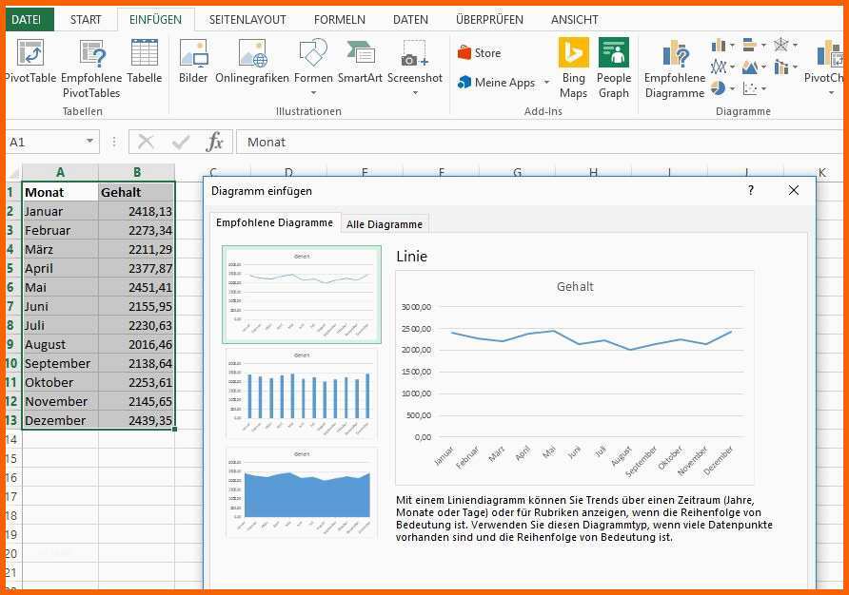
Task: Insert a PivotTable
Action: click(30, 61)
